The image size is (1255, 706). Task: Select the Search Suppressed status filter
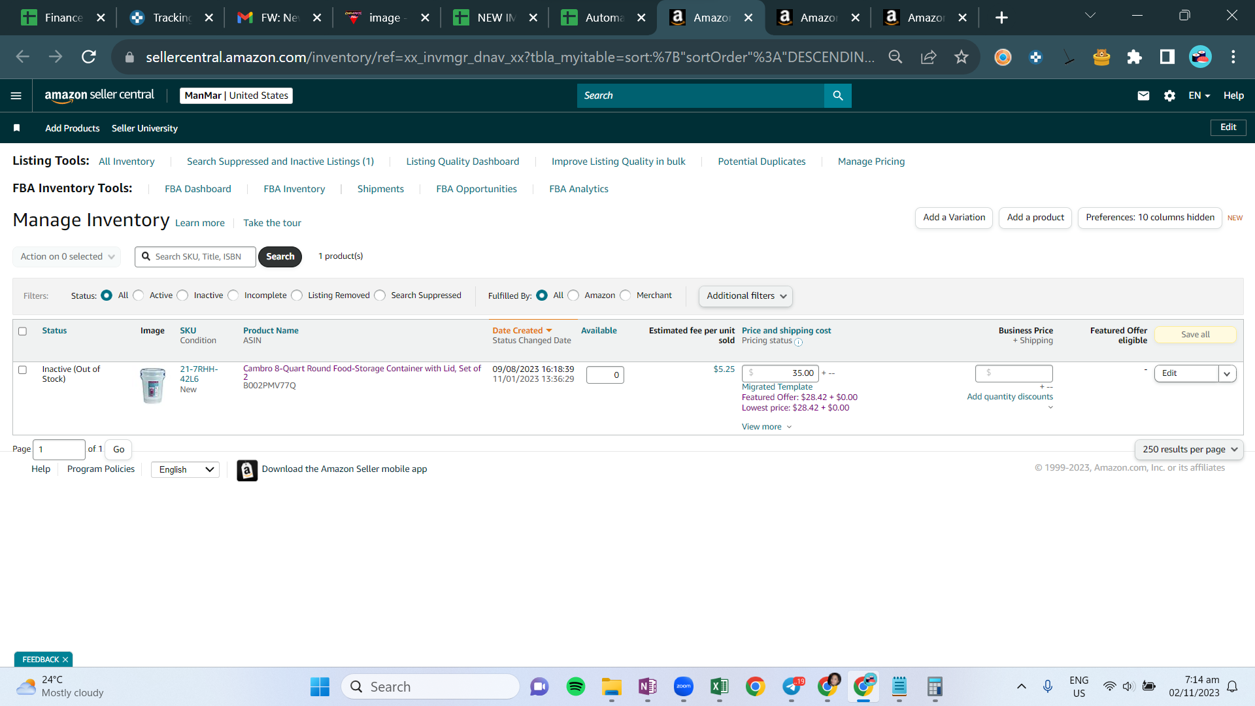pos(380,295)
